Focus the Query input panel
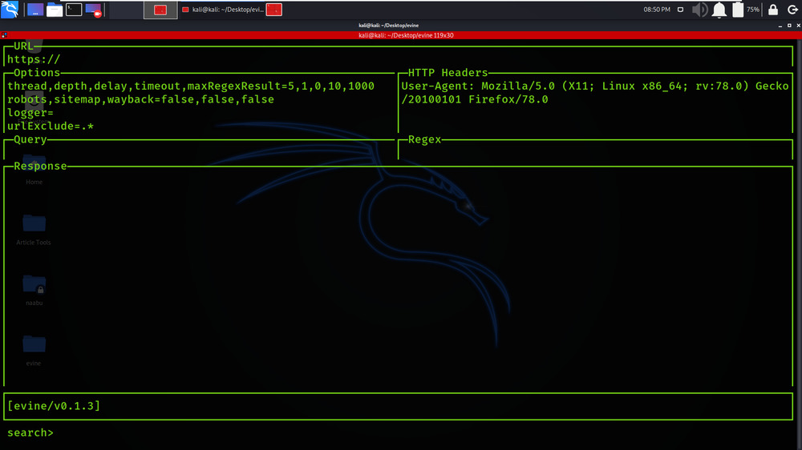The width and height of the screenshot is (802, 450). tap(200, 151)
